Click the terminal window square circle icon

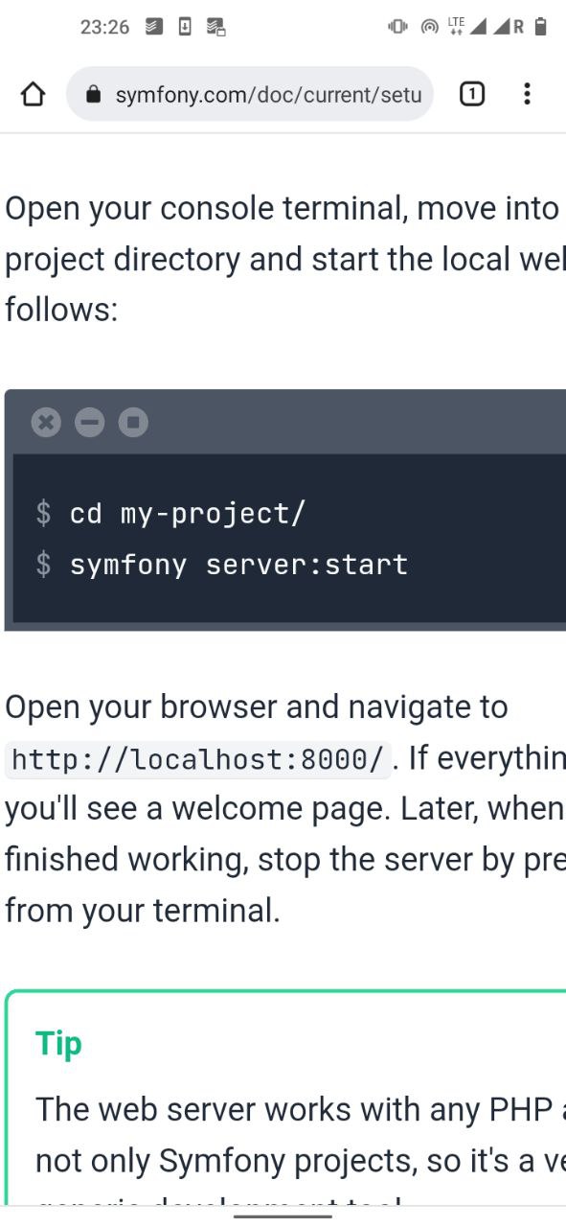pos(133,422)
